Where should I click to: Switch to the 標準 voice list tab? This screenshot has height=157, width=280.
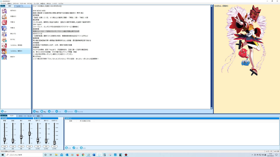point(10,6)
